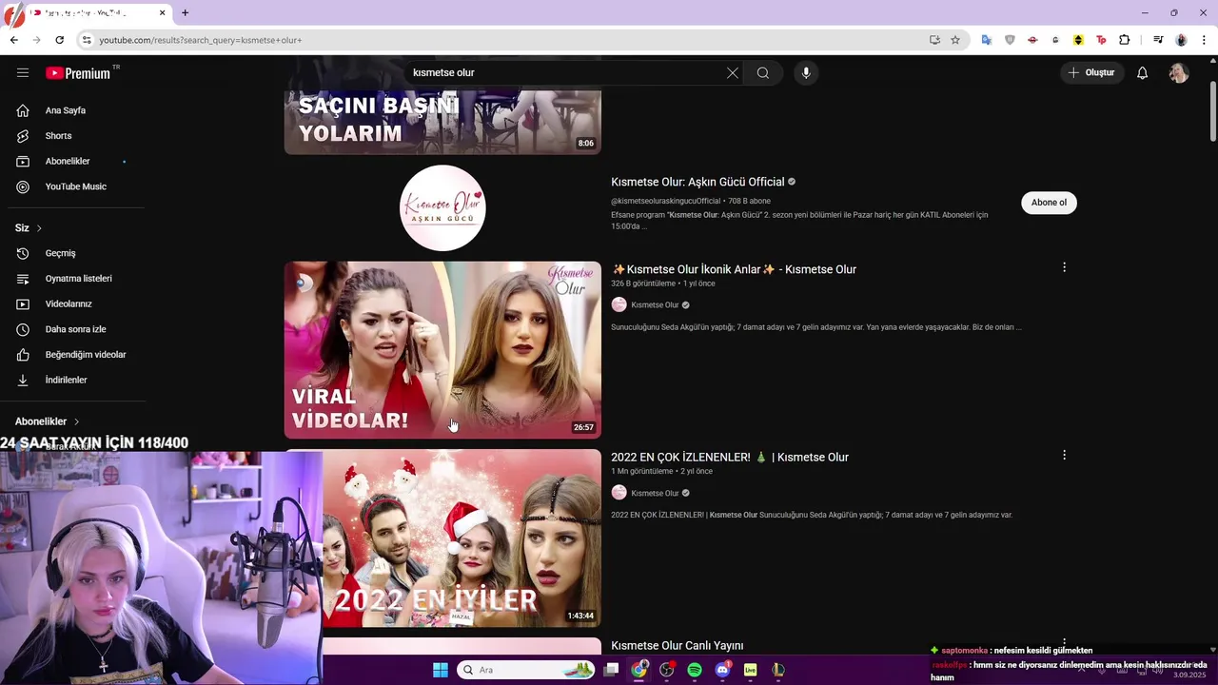Open Windows Start menu
Screen dimensions: 1218x685
point(440,670)
